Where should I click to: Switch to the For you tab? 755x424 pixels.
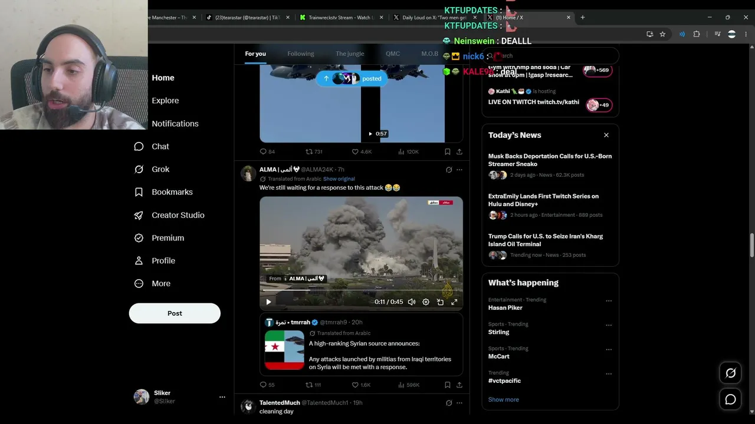coord(255,54)
